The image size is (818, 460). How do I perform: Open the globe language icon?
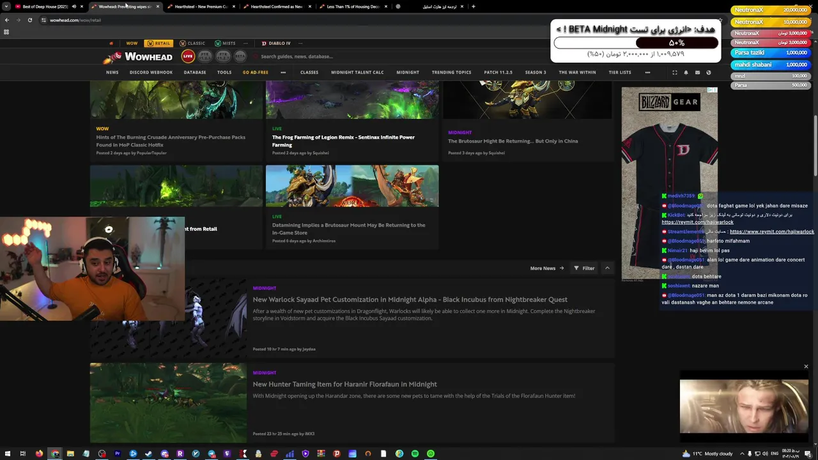pyautogui.click(x=708, y=72)
